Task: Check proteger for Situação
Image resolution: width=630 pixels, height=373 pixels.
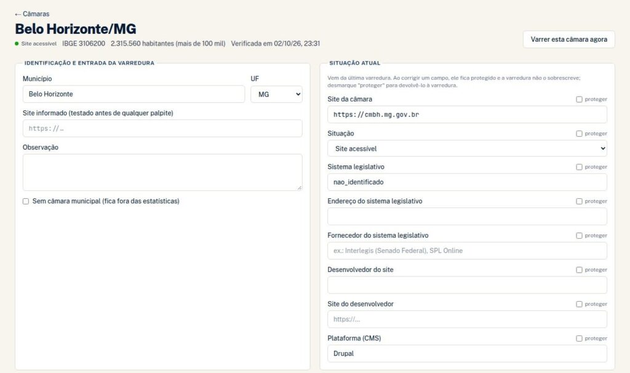Action: pos(579,134)
